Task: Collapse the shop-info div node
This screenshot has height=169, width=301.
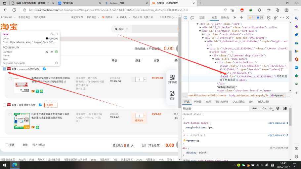Action: pos(213,59)
